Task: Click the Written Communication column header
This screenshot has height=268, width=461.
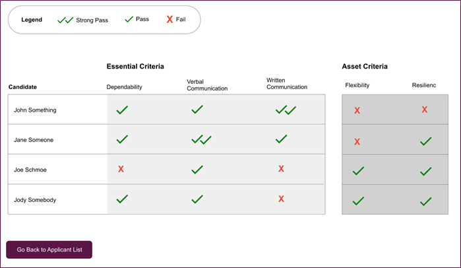Action: [287, 84]
